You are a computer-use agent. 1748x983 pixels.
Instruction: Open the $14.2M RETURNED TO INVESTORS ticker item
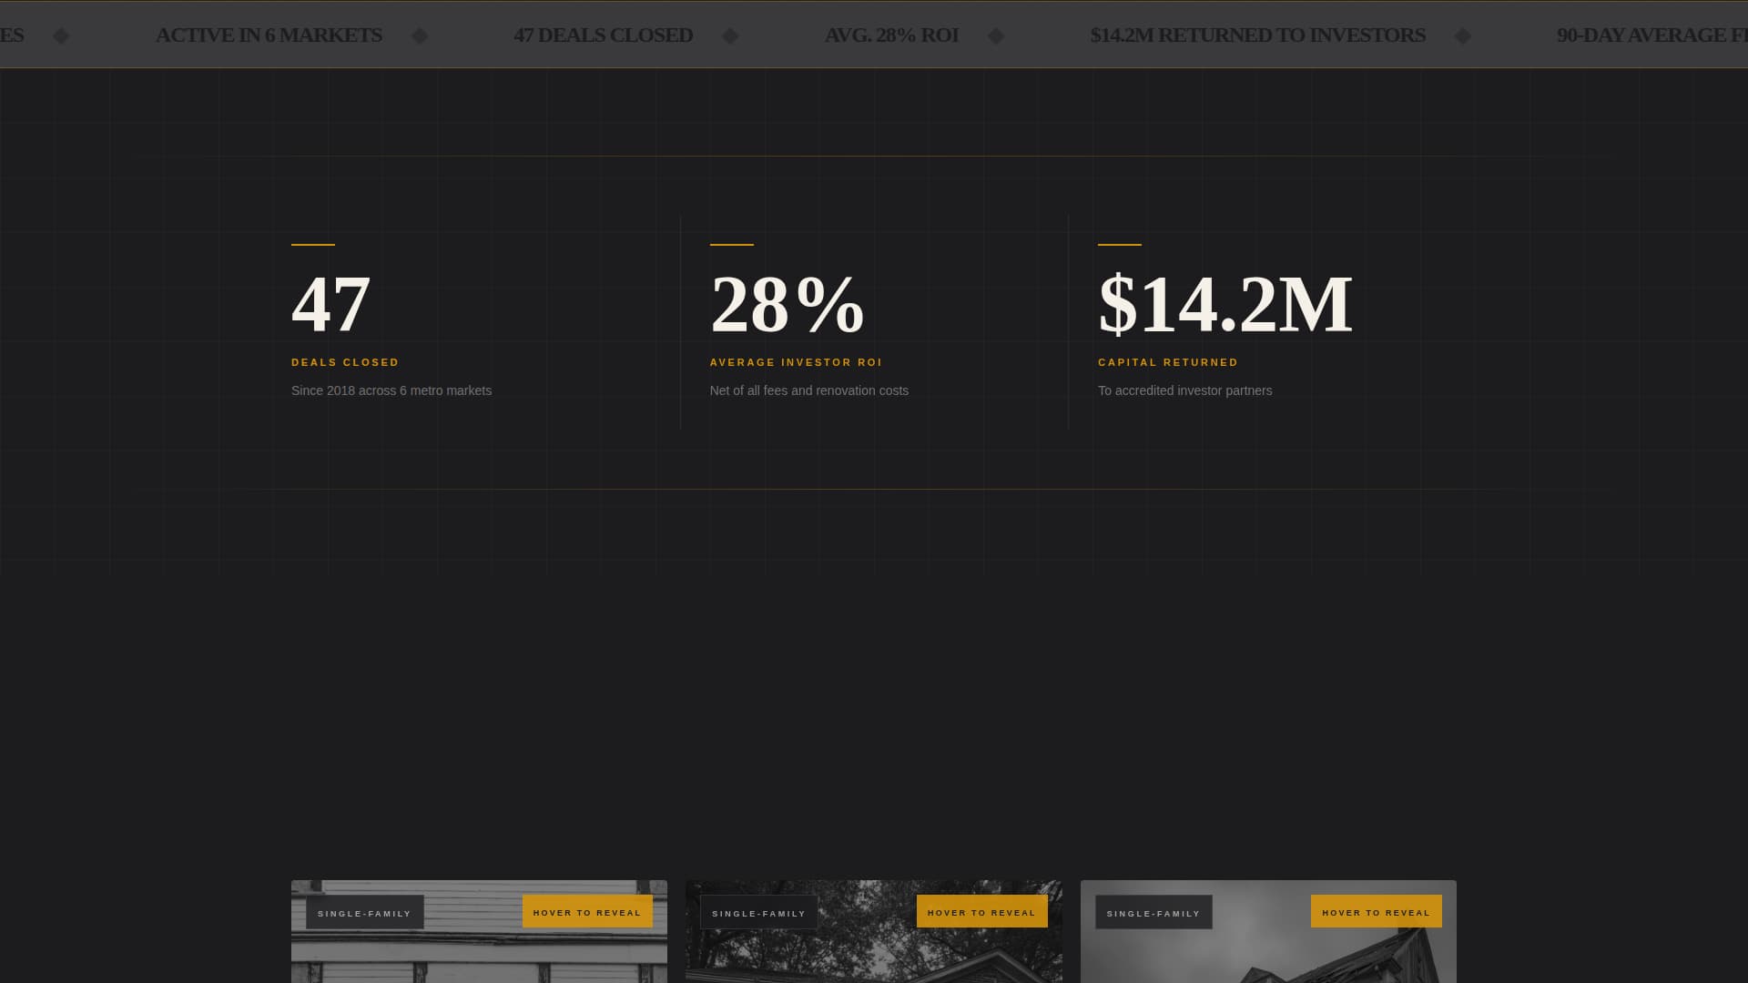pyautogui.click(x=1258, y=35)
